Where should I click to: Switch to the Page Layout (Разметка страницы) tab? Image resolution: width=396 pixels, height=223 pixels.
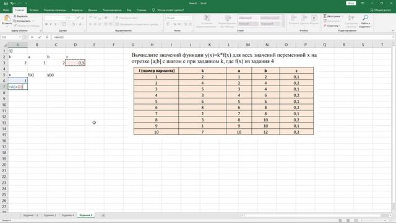(55, 10)
